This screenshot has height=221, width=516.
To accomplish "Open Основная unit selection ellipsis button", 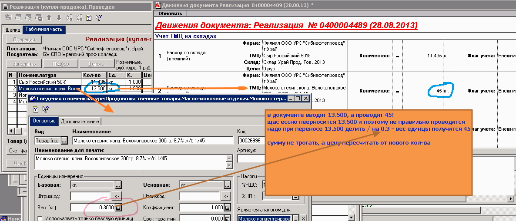I will tap(227, 185).
